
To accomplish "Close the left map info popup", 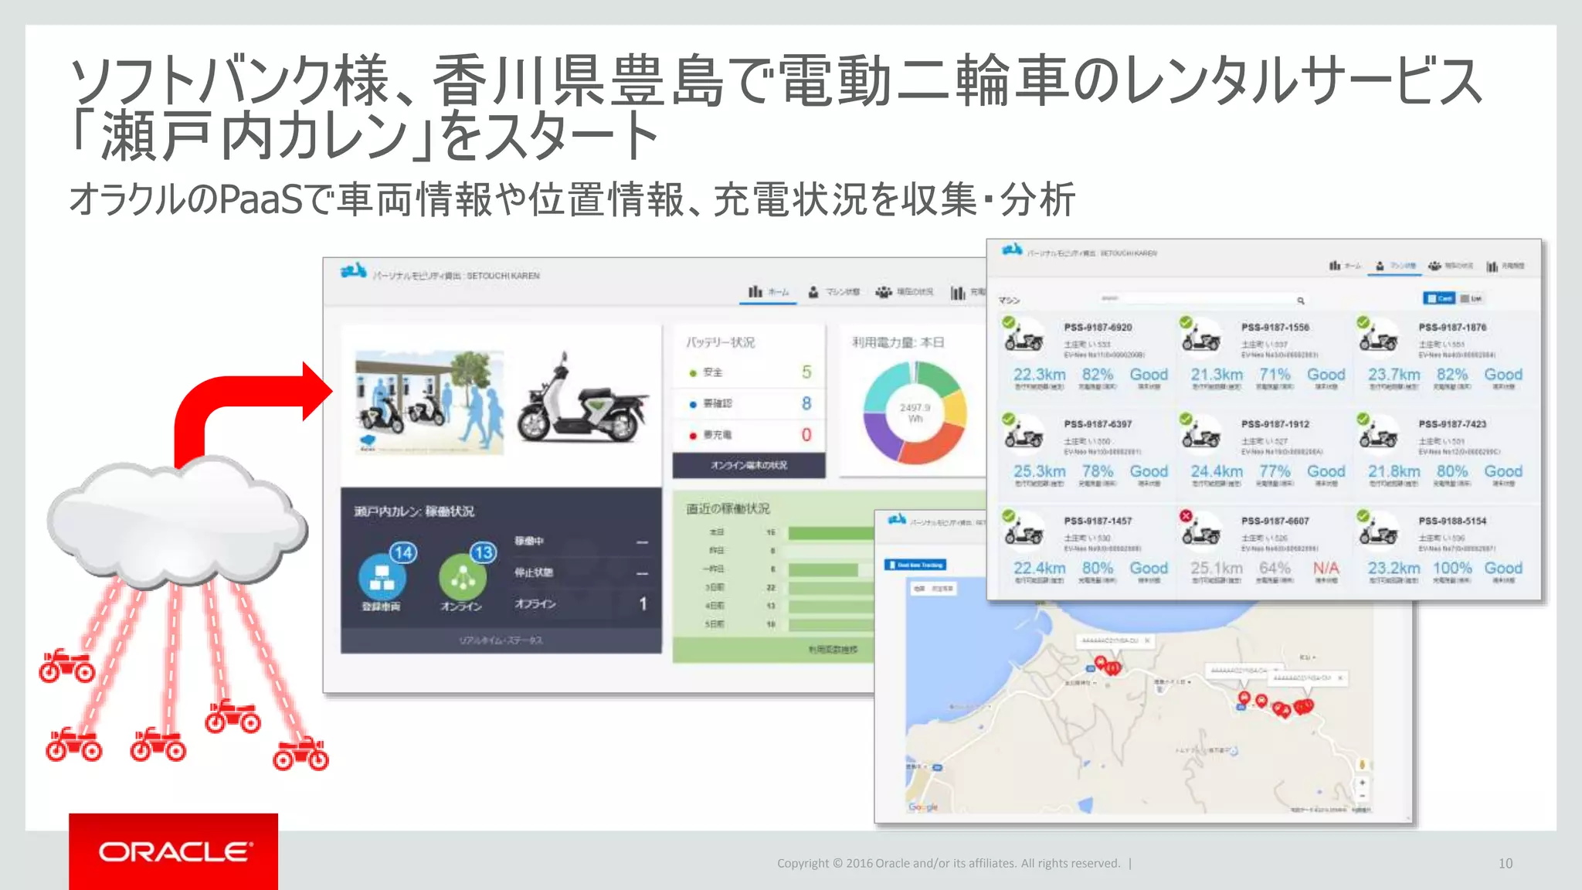I will pyautogui.click(x=1147, y=640).
